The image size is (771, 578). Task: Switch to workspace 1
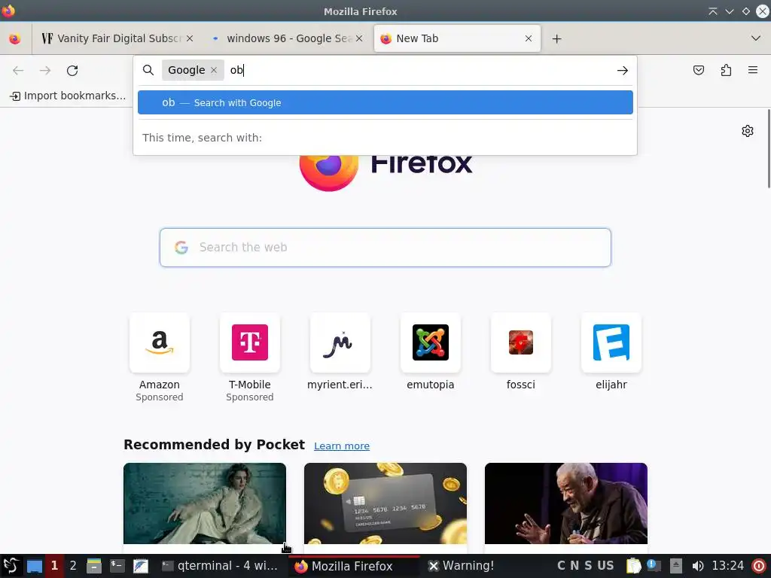coord(54,566)
